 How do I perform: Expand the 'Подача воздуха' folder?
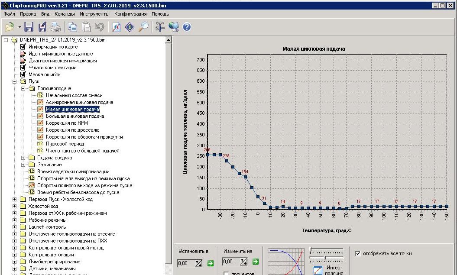[x=23, y=158]
